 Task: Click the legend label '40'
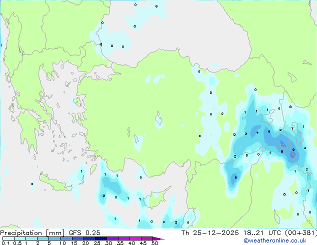click(131, 243)
